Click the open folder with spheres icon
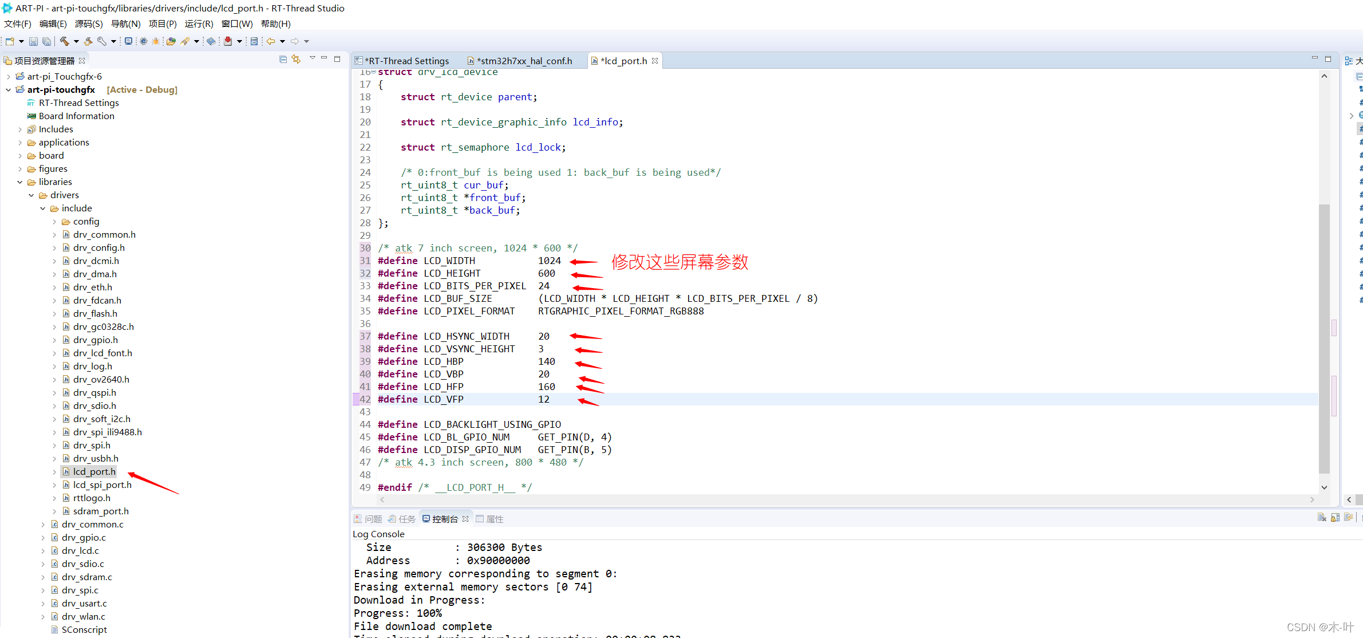 (x=171, y=41)
